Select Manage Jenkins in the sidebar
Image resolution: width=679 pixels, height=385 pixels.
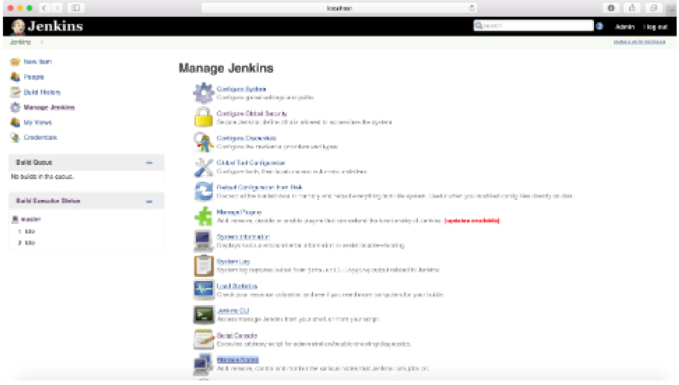click(x=49, y=107)
